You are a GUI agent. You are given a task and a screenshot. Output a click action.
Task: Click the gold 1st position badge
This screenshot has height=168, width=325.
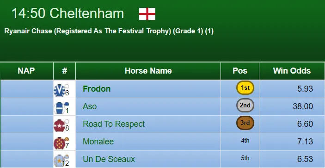coord(245,88)
